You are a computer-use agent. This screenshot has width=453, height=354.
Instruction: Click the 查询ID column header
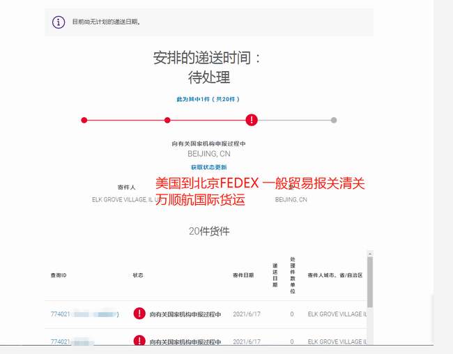tap(59, 275)
